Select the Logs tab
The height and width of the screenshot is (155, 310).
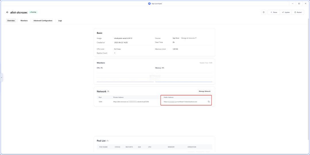pos(60,21)
